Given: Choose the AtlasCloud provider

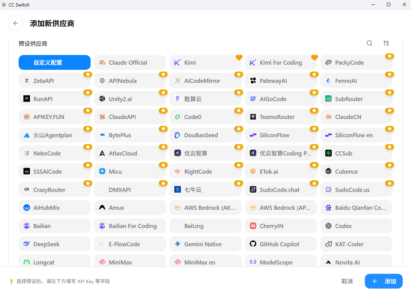Looking at the screenshot, I should coord(130,153).
